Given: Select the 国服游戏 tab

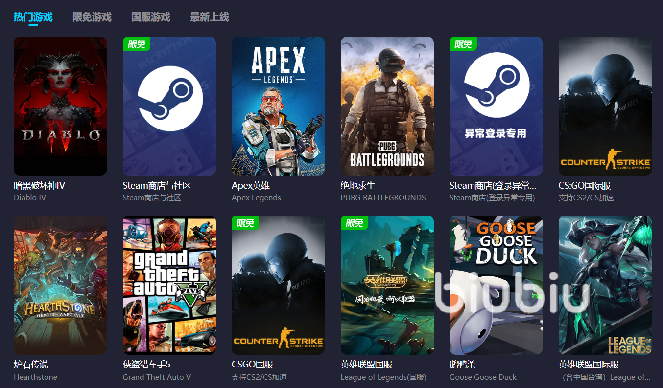Looking at the screenshot, I should (x=151, y=17).
